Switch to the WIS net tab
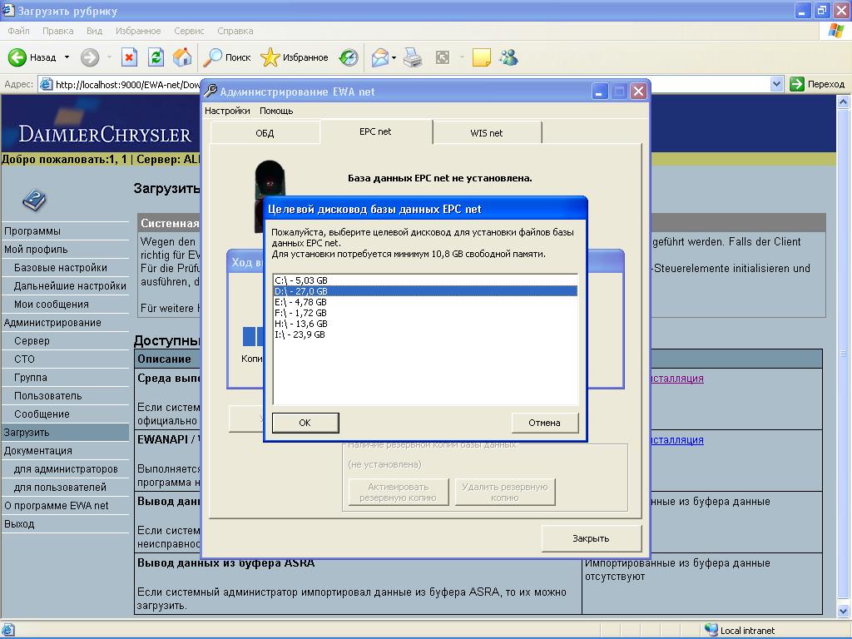The width and height of the screenshot is (852, 639). click(x=486, y=133)
